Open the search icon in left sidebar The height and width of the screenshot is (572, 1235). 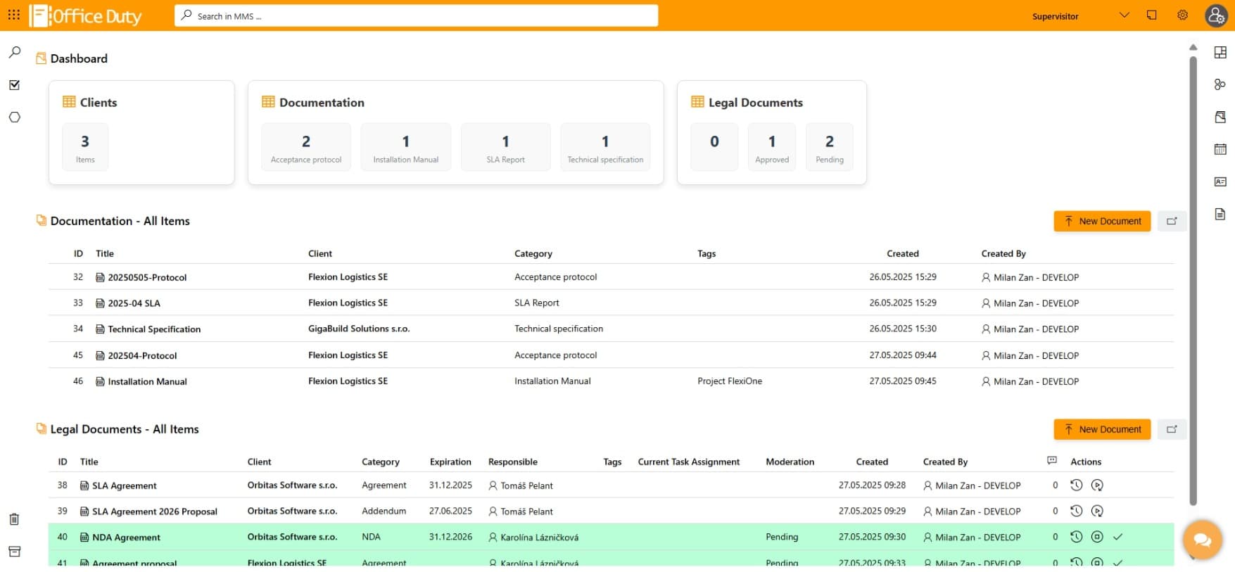pos(14,52)
